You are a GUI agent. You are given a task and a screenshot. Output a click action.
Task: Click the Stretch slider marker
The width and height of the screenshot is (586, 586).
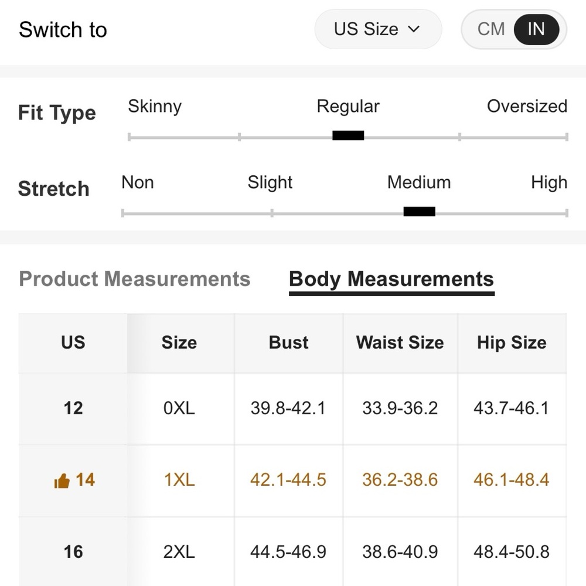pos(419,212)
